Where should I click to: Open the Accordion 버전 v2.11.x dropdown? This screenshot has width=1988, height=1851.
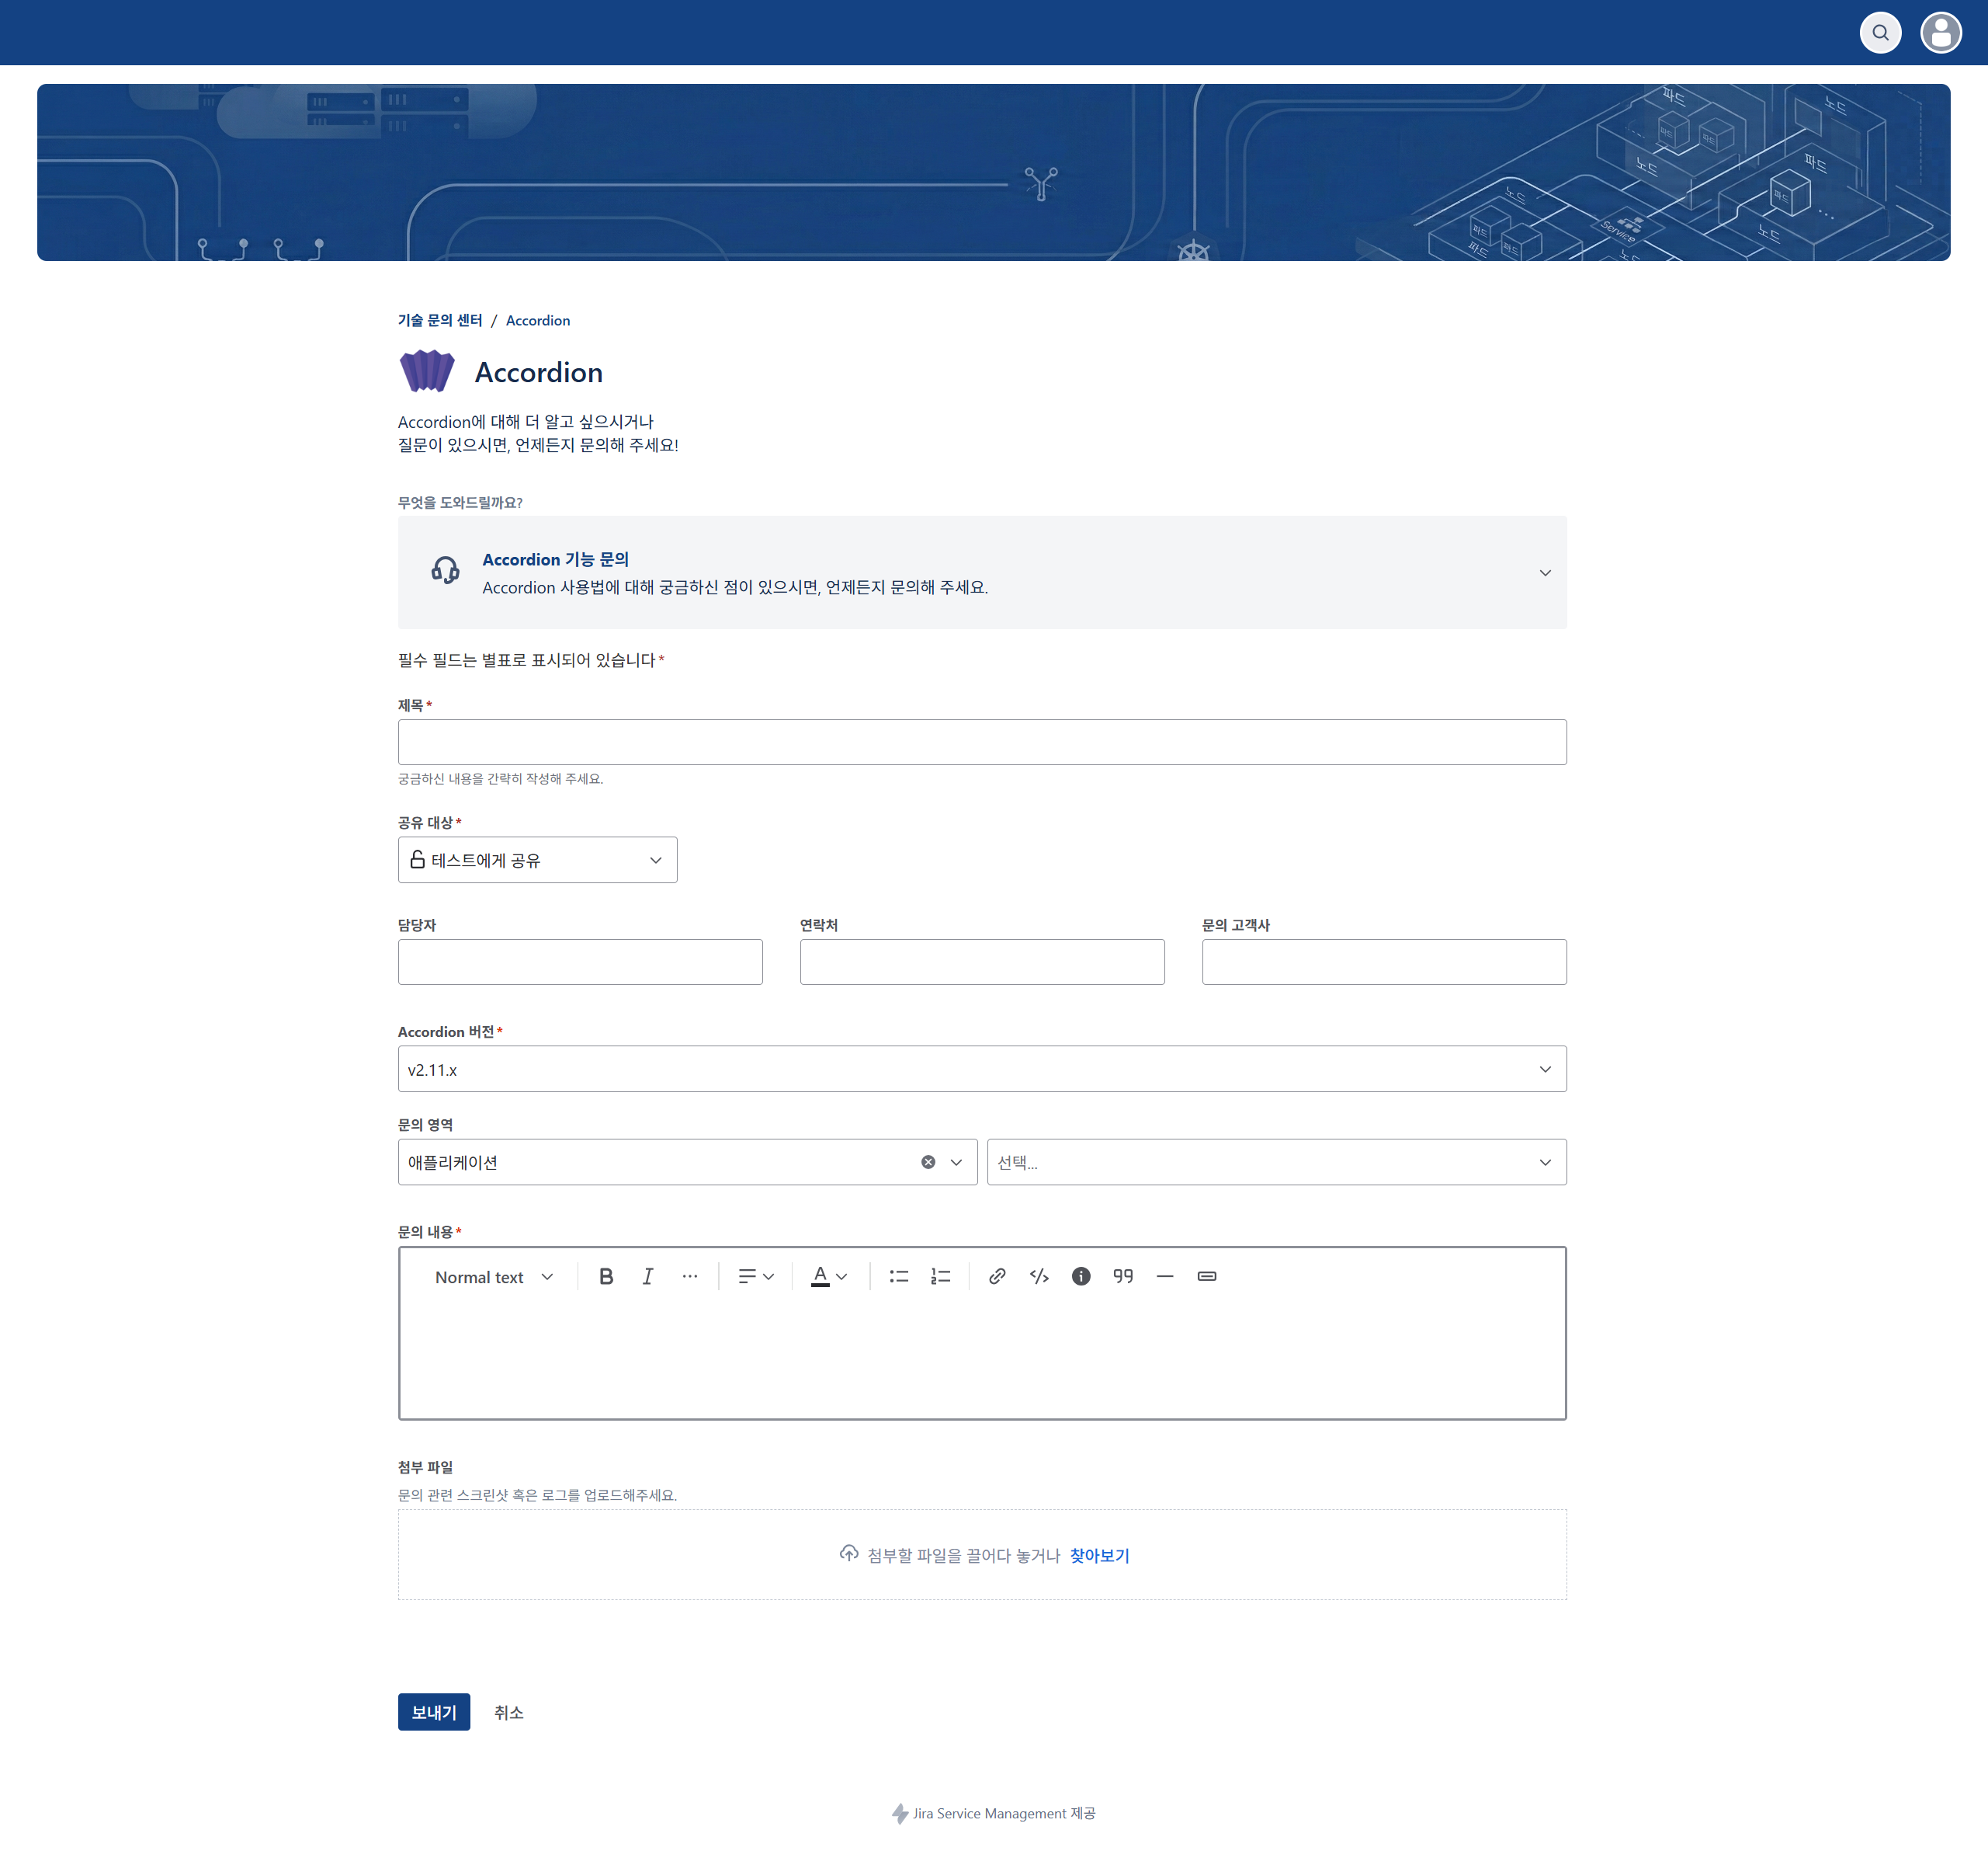click(982, 1069)
